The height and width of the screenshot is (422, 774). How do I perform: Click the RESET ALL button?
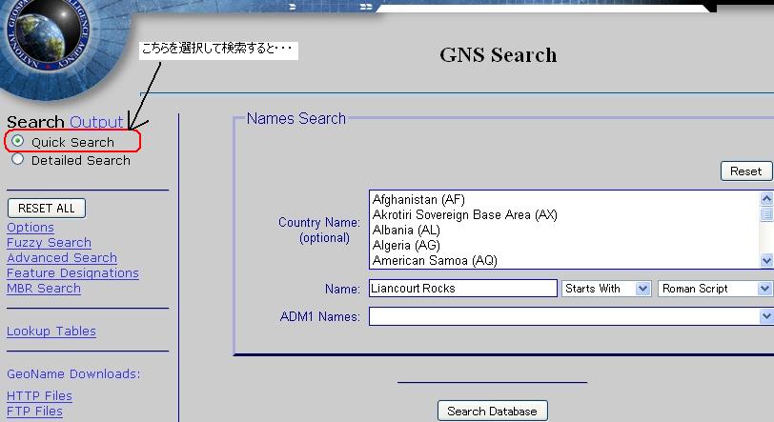tap(47, 209)
